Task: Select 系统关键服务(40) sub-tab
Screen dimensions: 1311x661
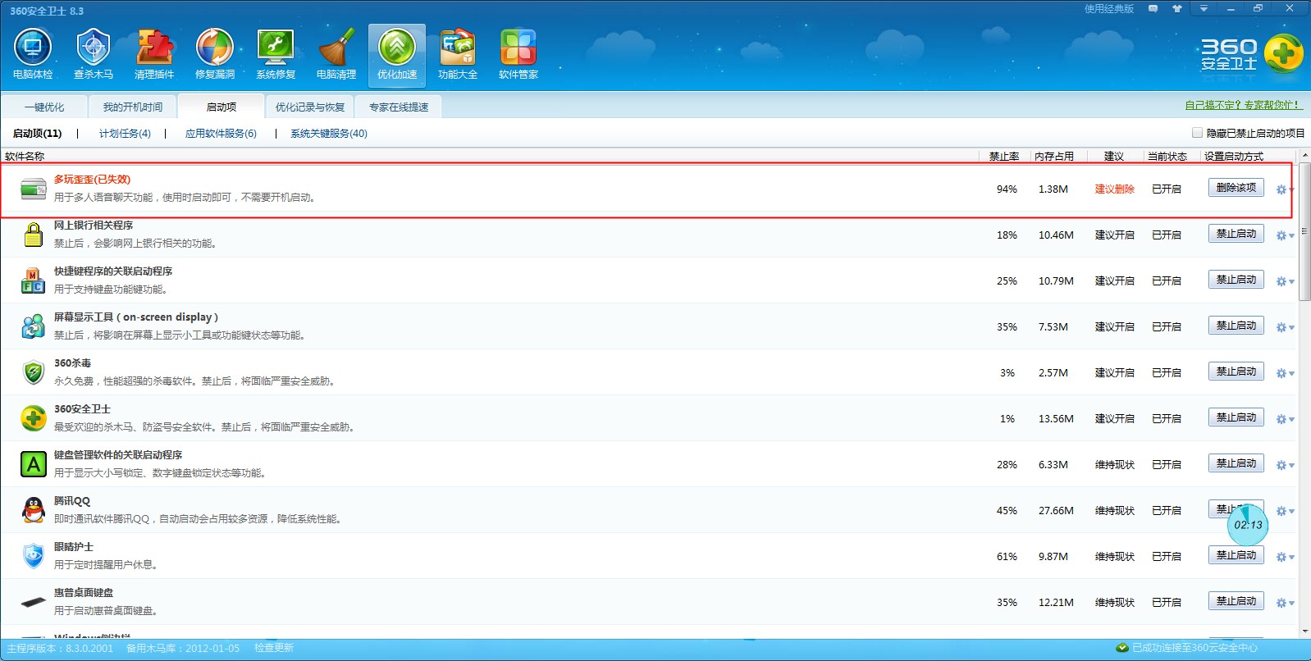Action: point(329,133)
